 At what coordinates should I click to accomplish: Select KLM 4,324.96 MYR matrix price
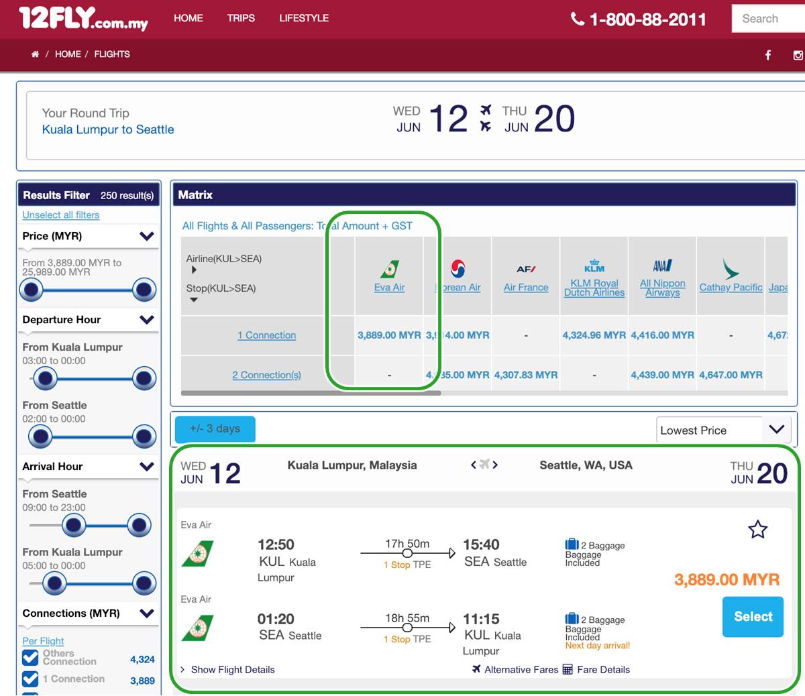point(594,335)
